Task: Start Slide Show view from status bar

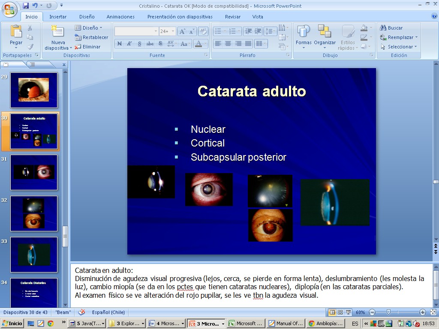Action: (348, 312)
